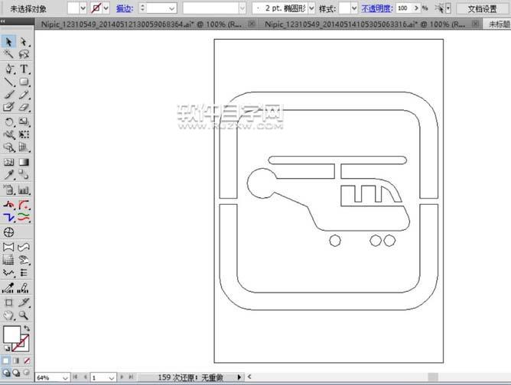This screenshot has height=385, width=511.
Task: Select the Column Graph tool
Action: pos(24,189)
